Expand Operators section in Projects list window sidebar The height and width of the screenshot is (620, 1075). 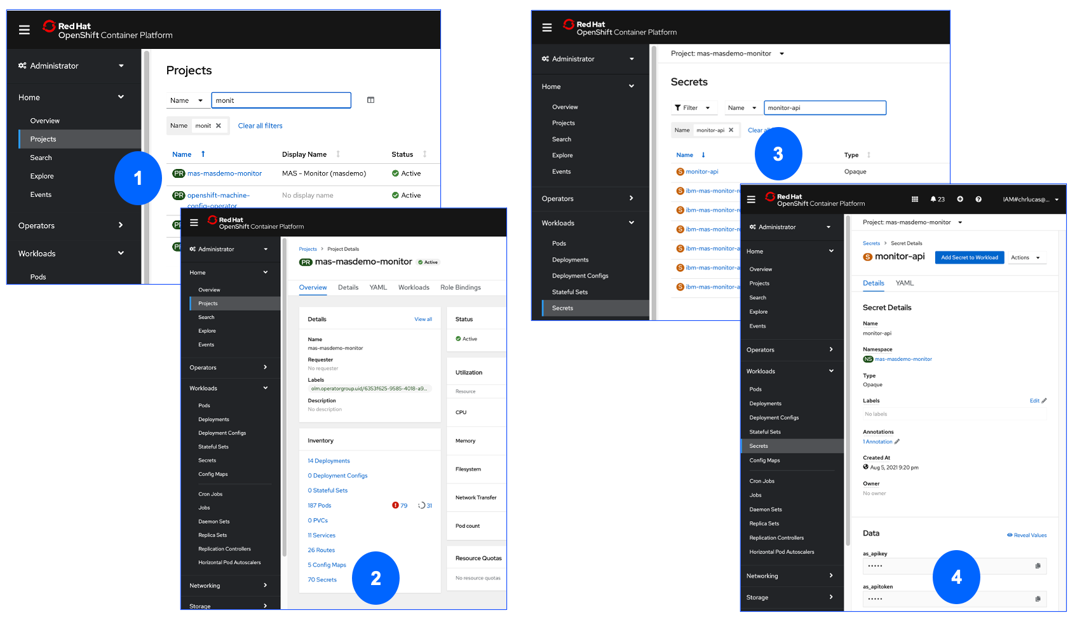click(71, 226)
